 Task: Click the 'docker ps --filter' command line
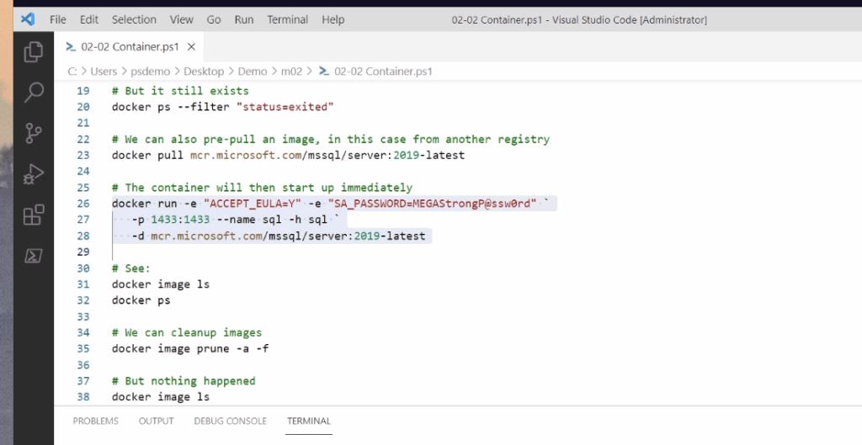[x=222, y=107]
